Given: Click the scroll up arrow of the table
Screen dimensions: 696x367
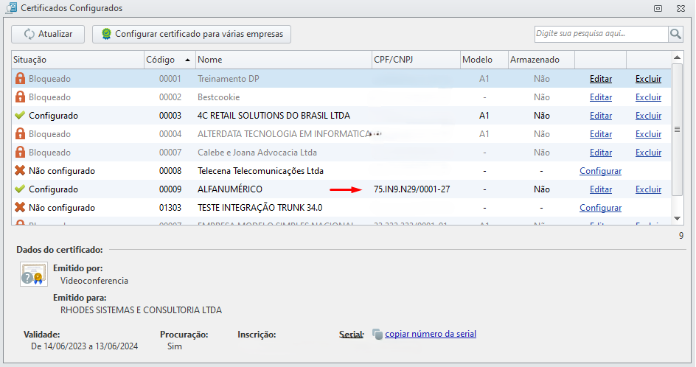Looking at the screenshot, I should 677,57.
